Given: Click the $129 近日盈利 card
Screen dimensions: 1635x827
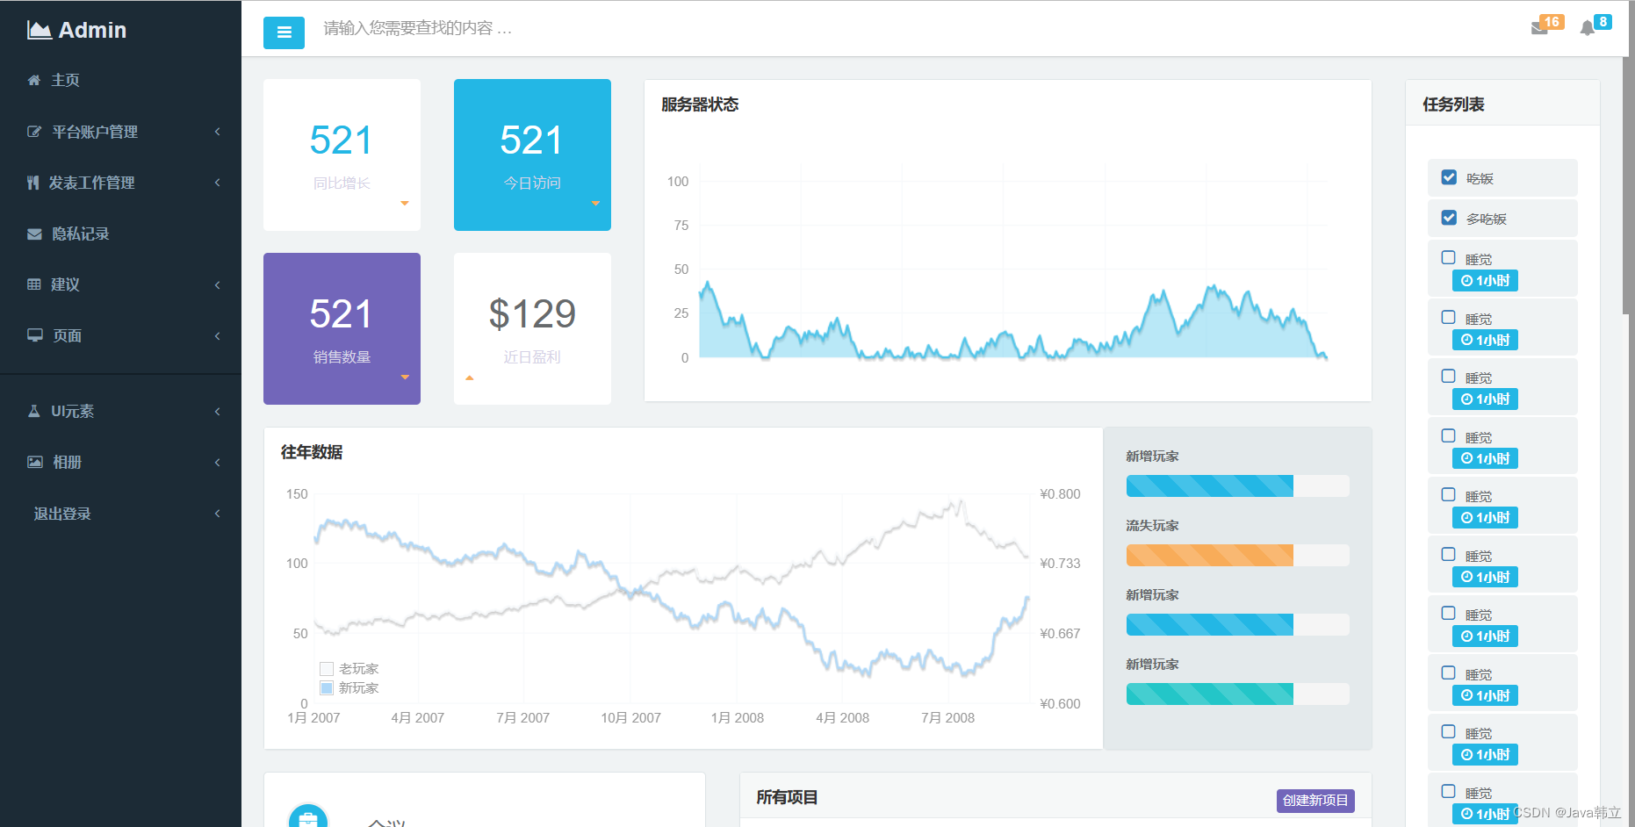Looking at the screenshot, I should click(532, 328).
